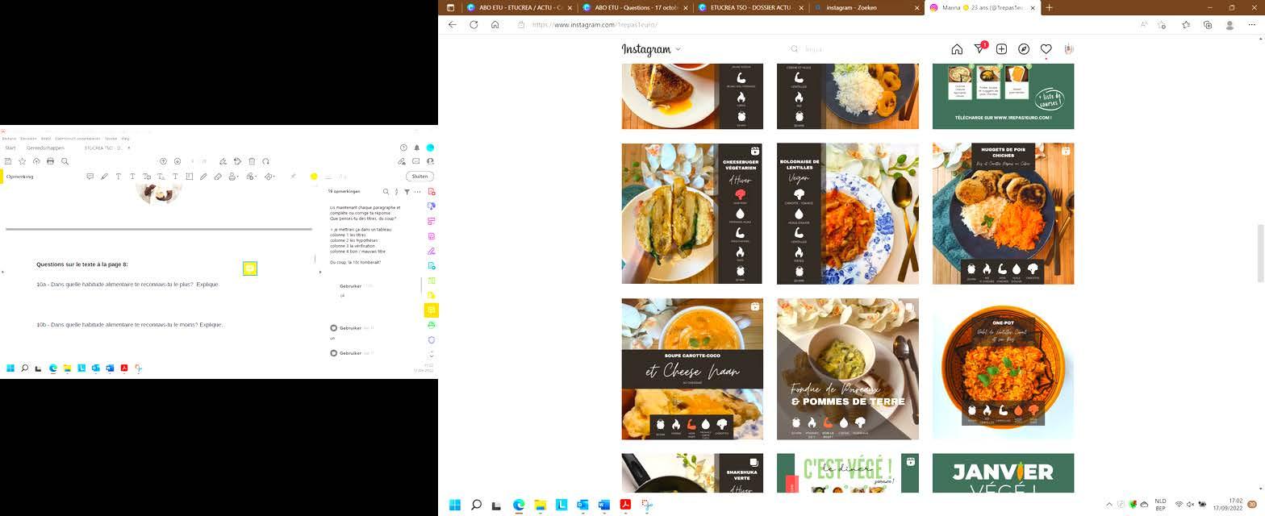The height and width of the screenshot is (516, 1265).
Task: Open Instagram Home feed icon
Action: coord(957,49)
